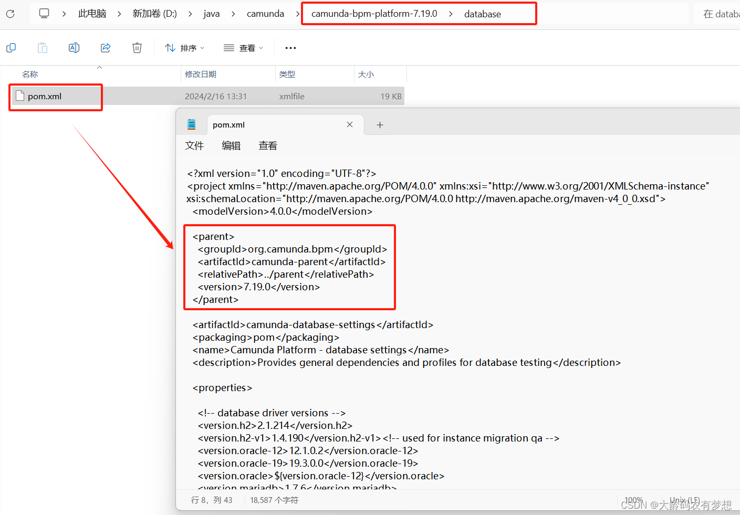The image size is (740, 515).
Task: Click the 2024/2/16 13:31 date cell
Action: pyautogui.click(x=216, y=96)
